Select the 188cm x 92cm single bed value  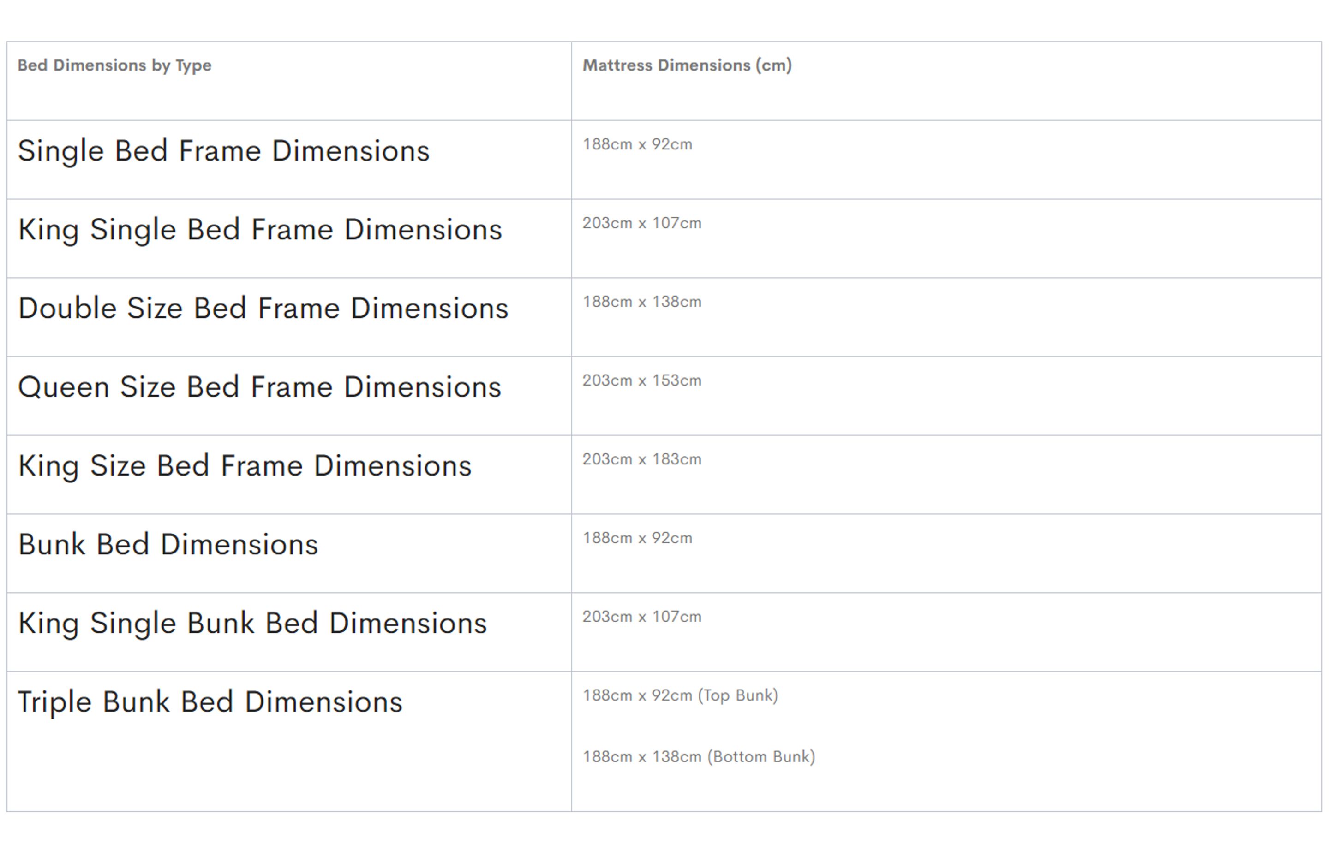point(637,144)
